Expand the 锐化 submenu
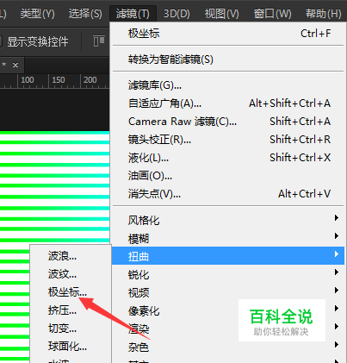The height and width of the screenshot is (363, 347). point(228,274)
